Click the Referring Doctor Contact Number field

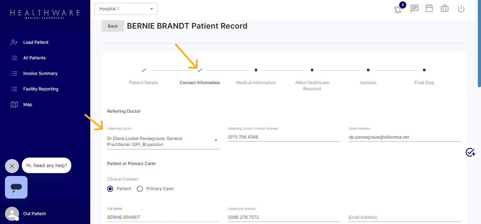point(284,137)
